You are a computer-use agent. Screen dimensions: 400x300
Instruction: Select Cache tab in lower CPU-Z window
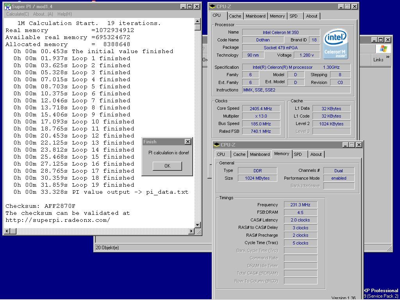pyautogui.click(x=239, y=154)
